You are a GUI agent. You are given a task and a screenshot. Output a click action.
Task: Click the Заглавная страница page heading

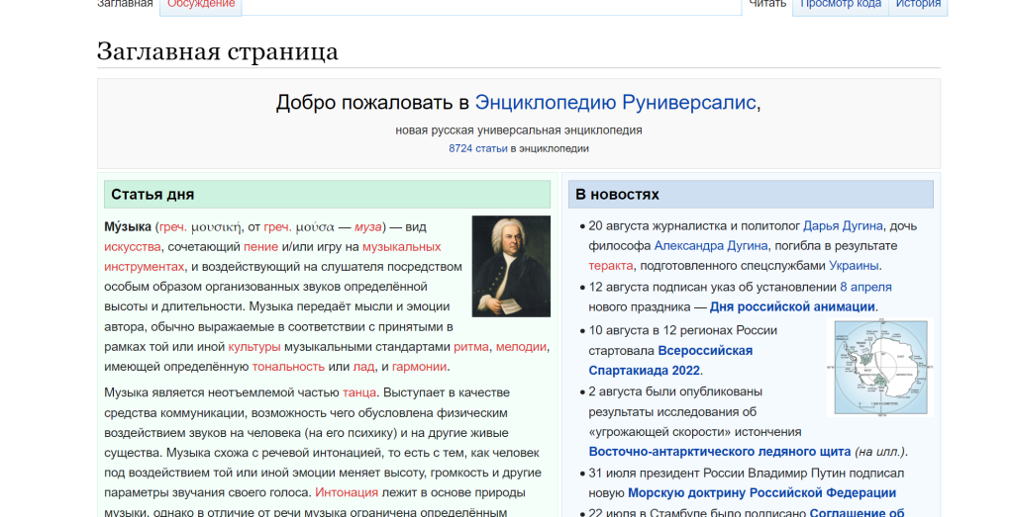tap(217, 51)
